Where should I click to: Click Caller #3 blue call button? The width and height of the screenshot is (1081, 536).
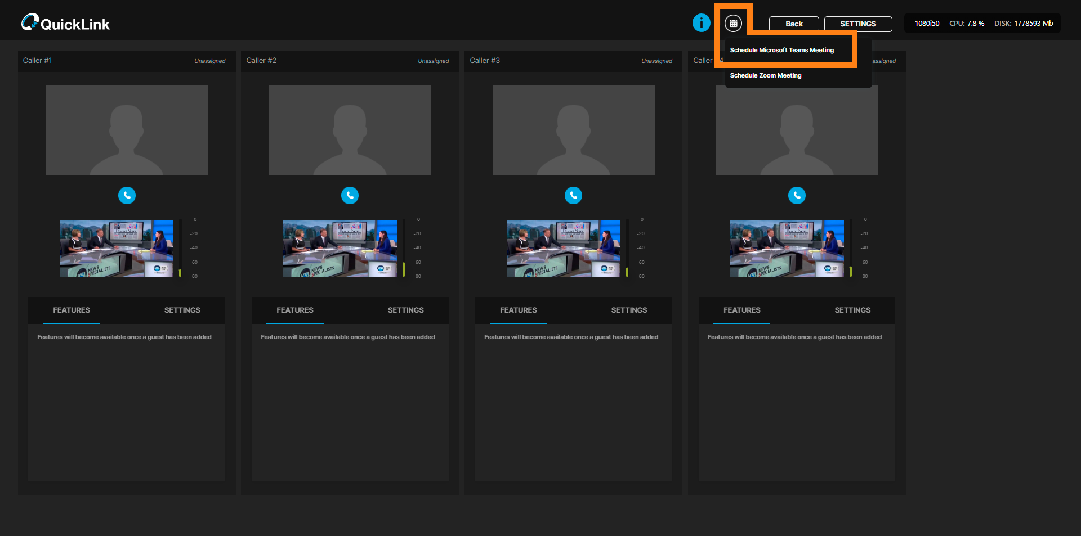click(573, 195)
